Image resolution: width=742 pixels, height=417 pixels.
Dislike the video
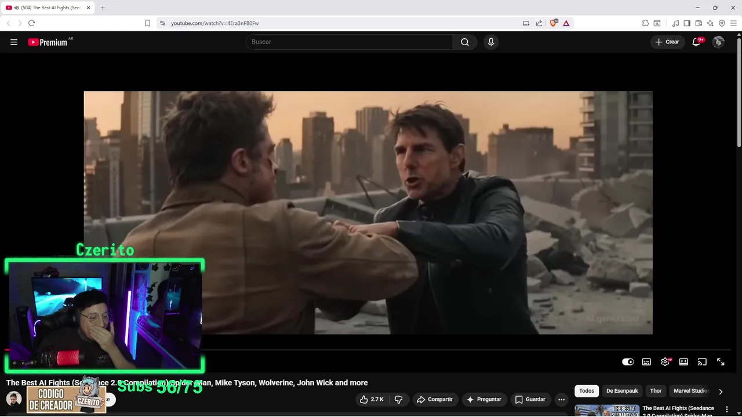tap(398, 400)
